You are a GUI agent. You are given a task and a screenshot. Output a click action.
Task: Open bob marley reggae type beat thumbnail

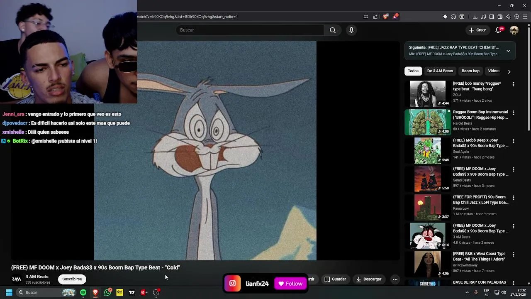427,94
